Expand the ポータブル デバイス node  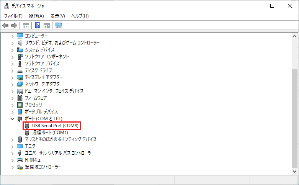point(12,112)
